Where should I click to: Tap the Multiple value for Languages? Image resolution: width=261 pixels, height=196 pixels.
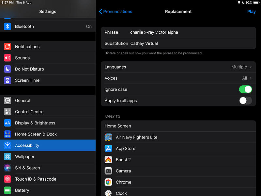coord(239,67)
